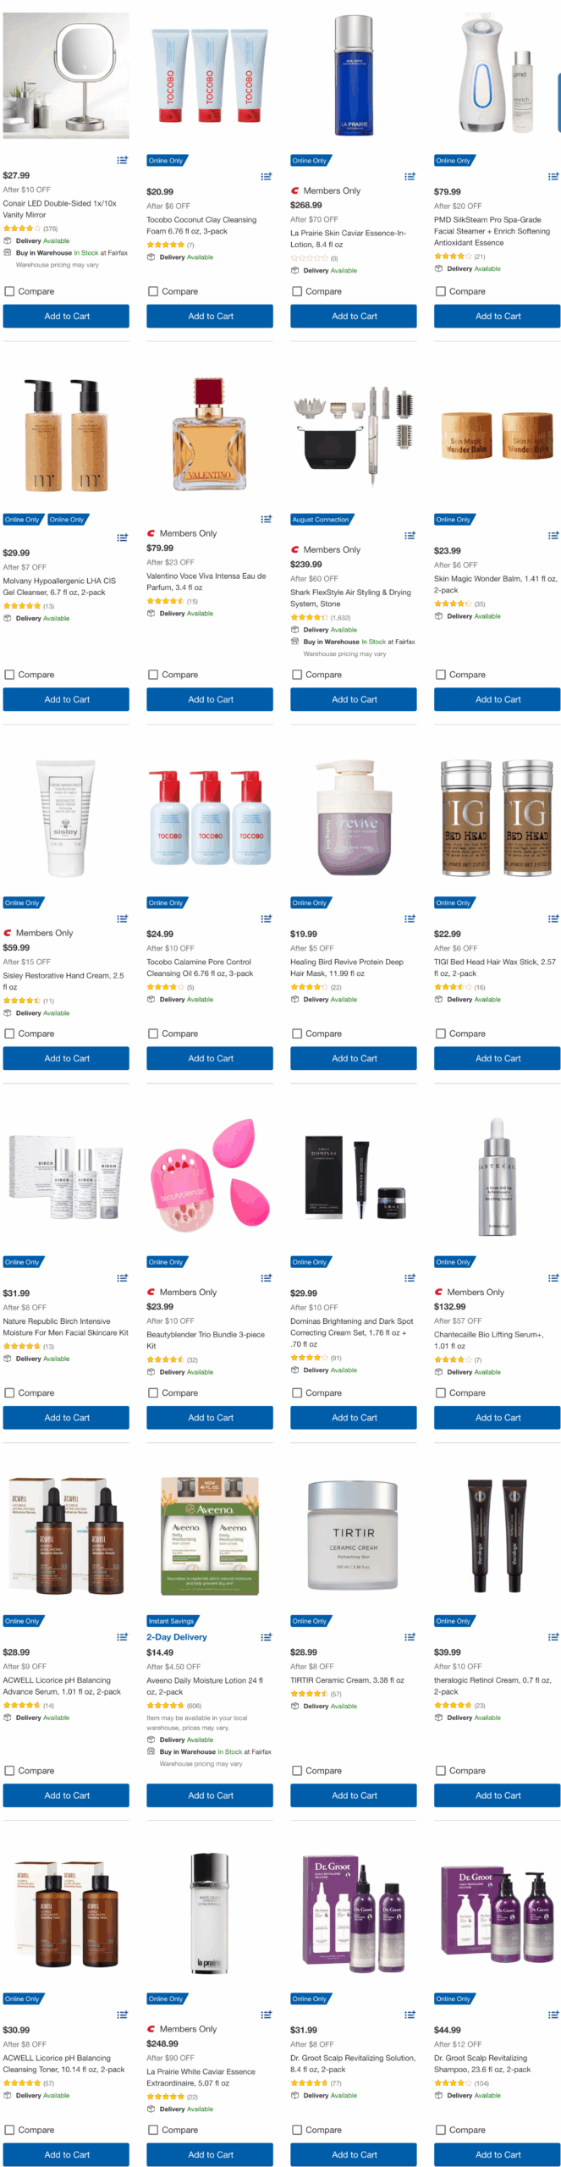Add Chantecaille Bio Lifting Serum to cart
This screenshot has width=561, height=2167.
pyautogui.click(x=498, y=1417)
